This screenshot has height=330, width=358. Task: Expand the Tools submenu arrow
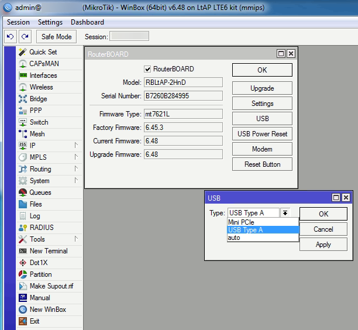point(76,239)
